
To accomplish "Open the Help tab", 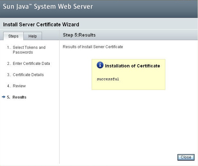I will click(33, 36).
